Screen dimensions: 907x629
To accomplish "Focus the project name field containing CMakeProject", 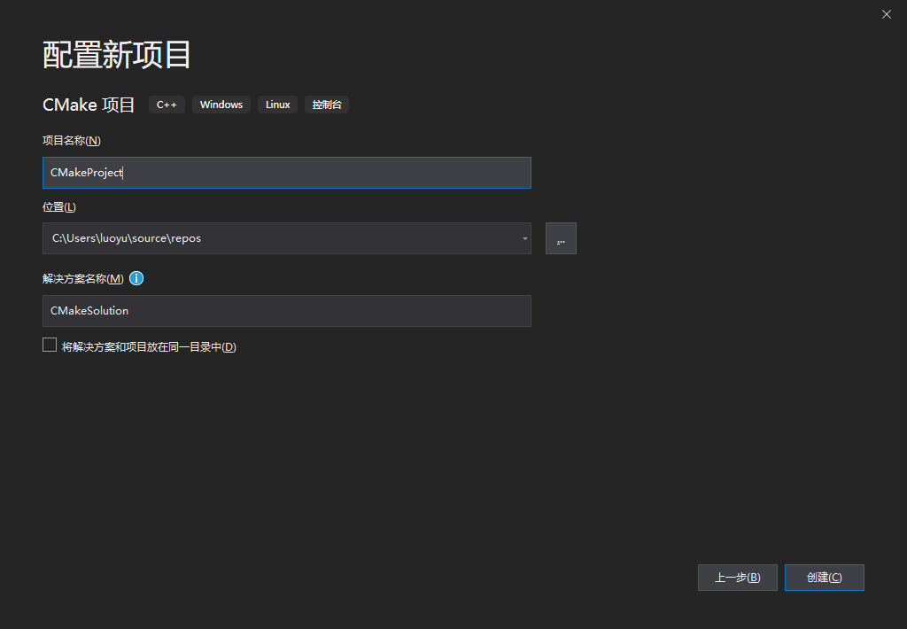I will click(287, 173).
